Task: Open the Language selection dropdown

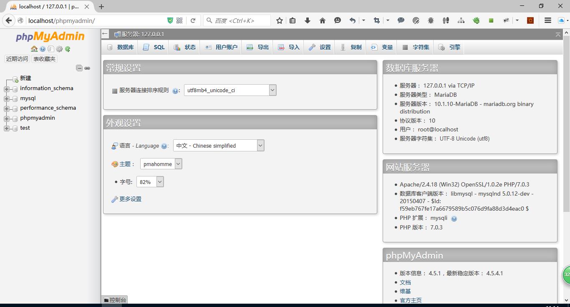Action: [219, 146]
